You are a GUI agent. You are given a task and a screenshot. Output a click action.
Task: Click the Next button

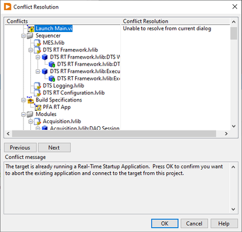(x=54, y=147)
